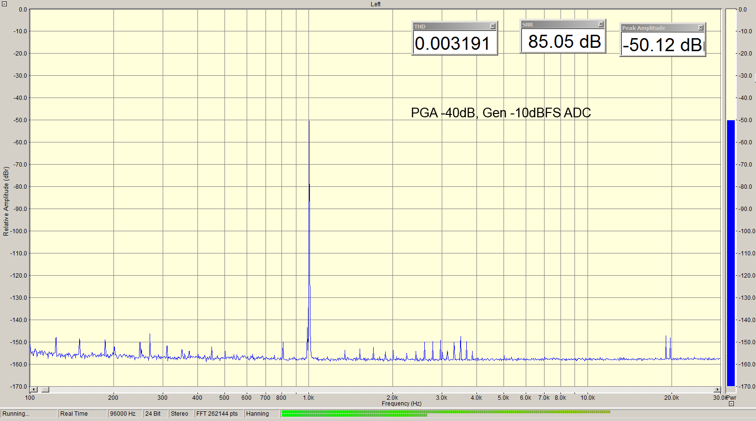Screen dimensions: 756x421
Task: Click the 20.0k frequency axis label
Action: (672, 398)
